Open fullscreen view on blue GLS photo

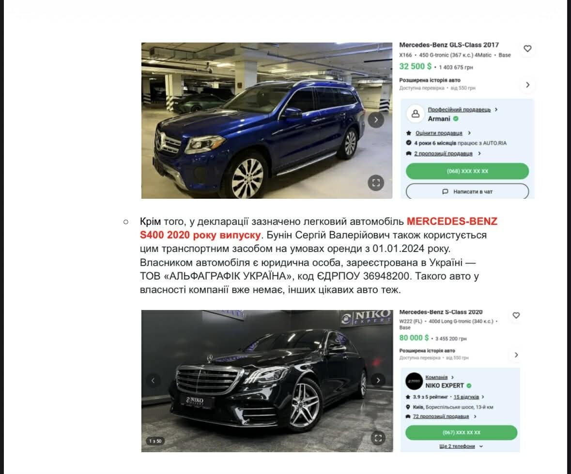click(376, 183)
